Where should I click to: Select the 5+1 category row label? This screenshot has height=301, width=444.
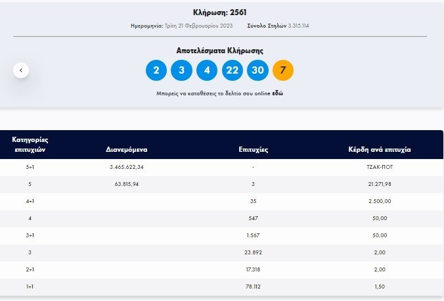(31, 168)
